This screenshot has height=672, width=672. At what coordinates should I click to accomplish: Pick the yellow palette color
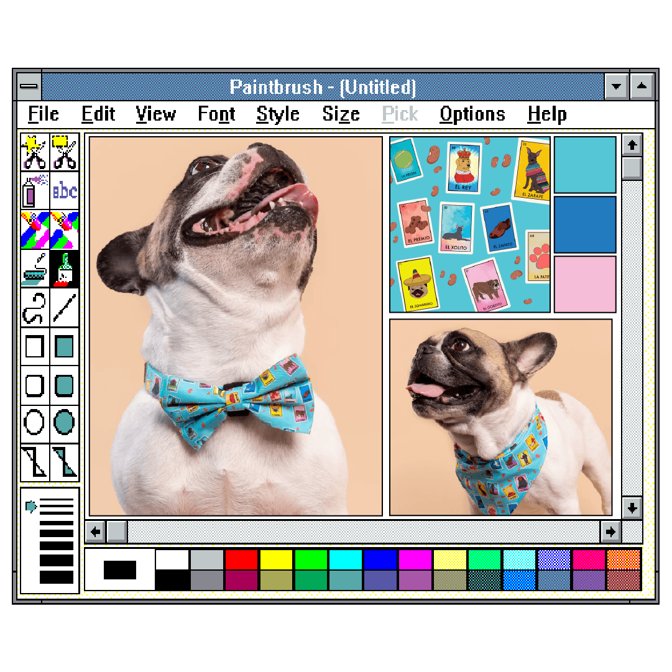[x=276, y=559]
